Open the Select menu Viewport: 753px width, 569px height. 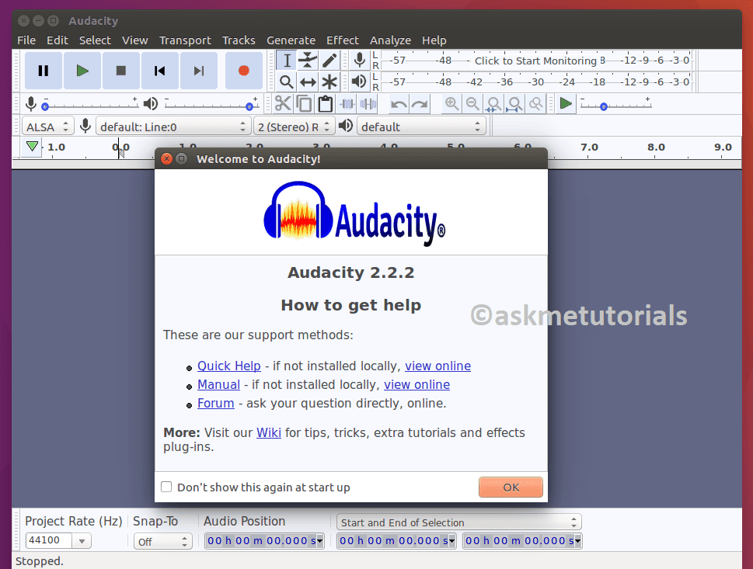[x=95, y=40]
